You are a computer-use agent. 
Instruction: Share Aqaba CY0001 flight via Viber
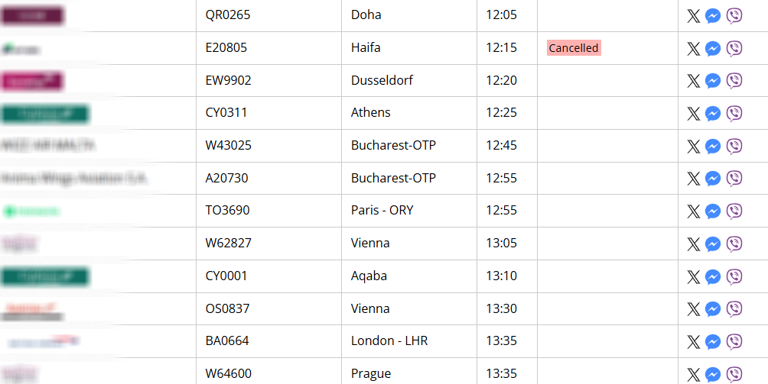click(x=734, y=276)
